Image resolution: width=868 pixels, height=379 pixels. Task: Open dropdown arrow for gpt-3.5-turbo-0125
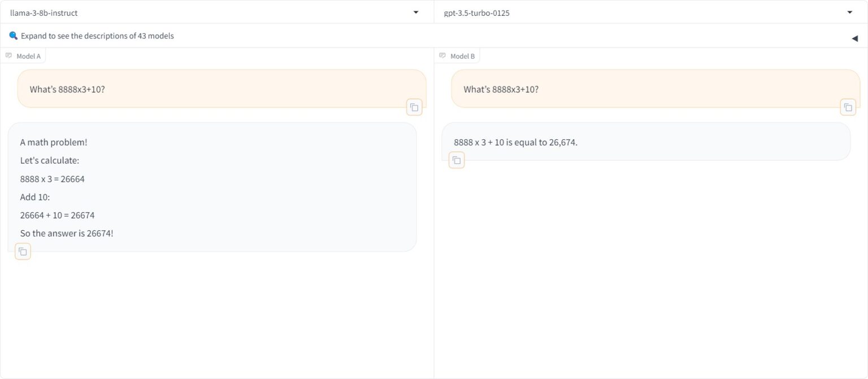pos(849,12)
